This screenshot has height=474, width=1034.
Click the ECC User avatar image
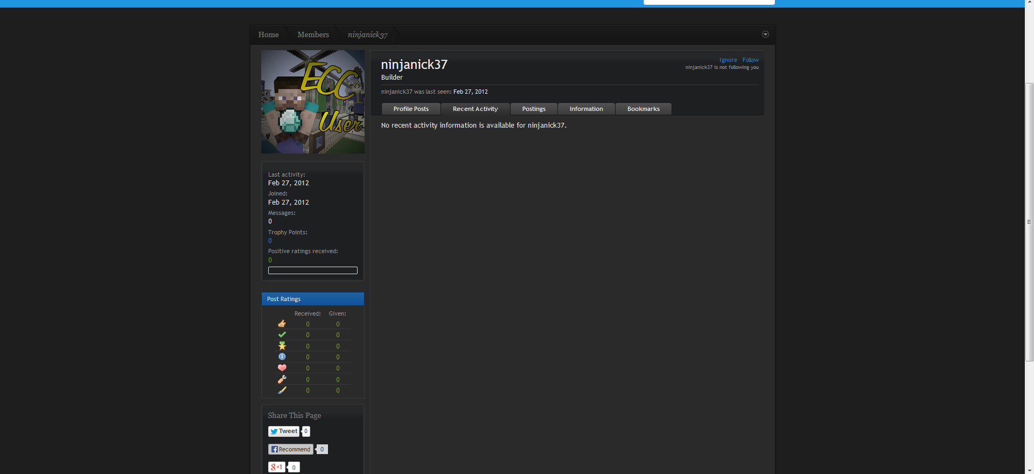click(x=313, y=102)
